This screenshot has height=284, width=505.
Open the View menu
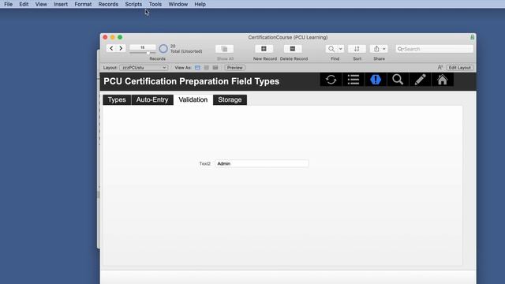coord(41,4)
